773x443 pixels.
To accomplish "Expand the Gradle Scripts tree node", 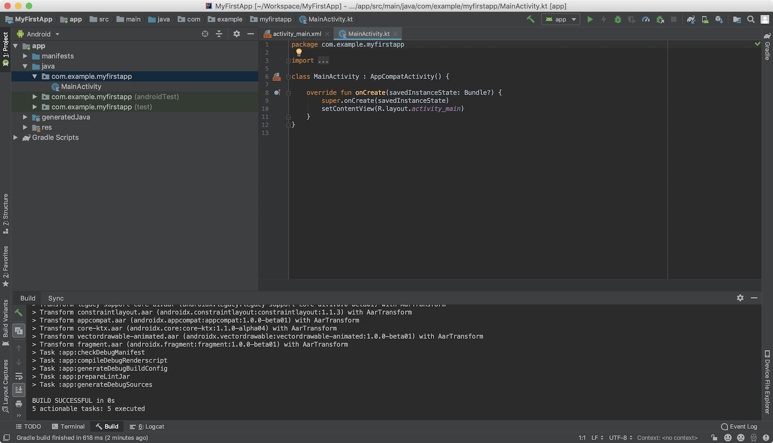I will pos(15,138).
